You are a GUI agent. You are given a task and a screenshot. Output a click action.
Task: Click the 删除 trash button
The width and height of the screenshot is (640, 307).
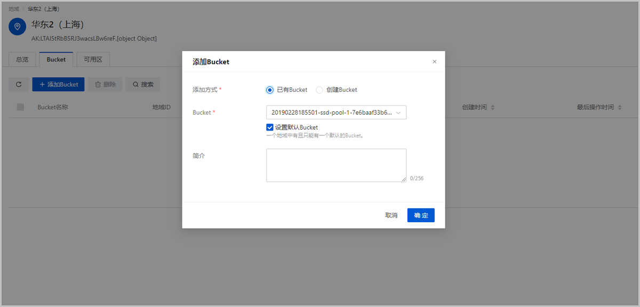click(105, 84)
